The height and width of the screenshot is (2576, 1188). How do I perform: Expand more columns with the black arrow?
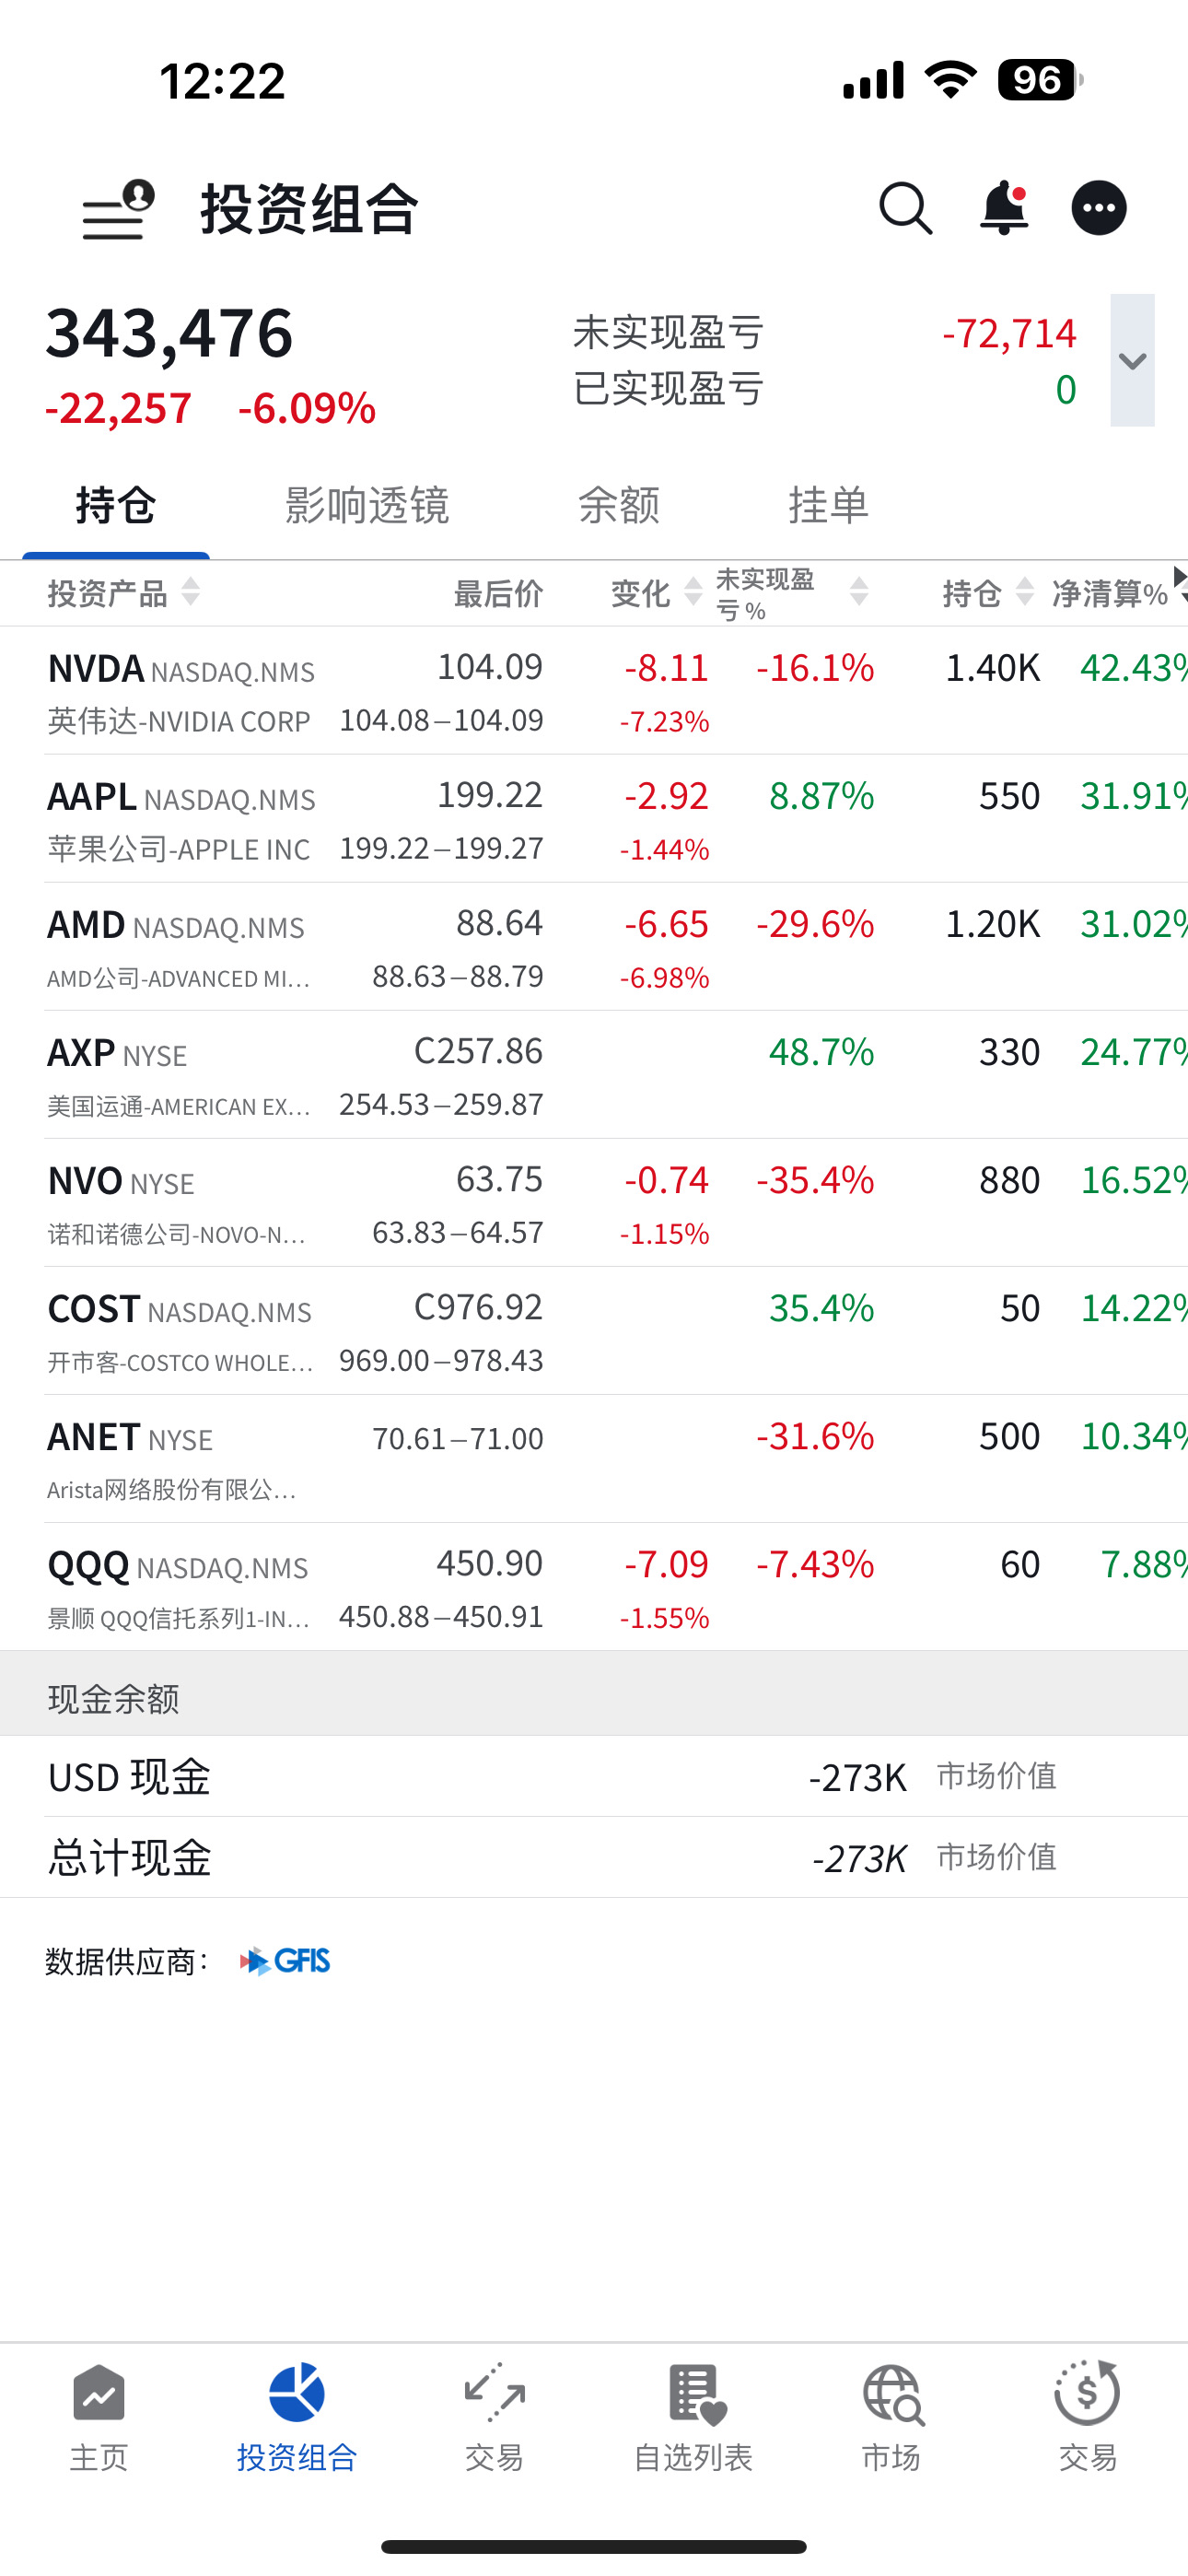point(1180,577)
